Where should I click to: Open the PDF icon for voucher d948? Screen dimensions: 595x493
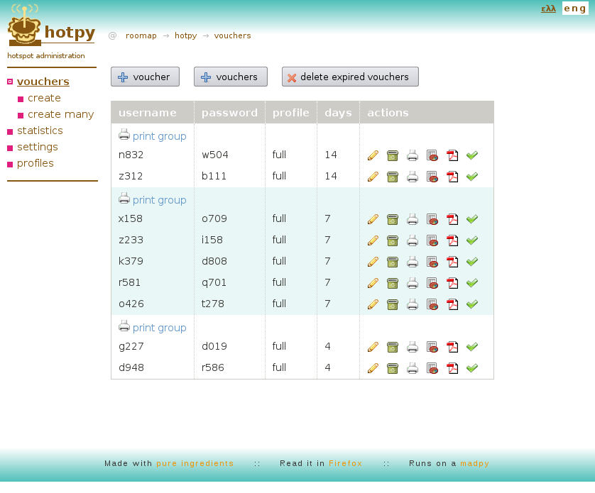[x=452, y=368]
